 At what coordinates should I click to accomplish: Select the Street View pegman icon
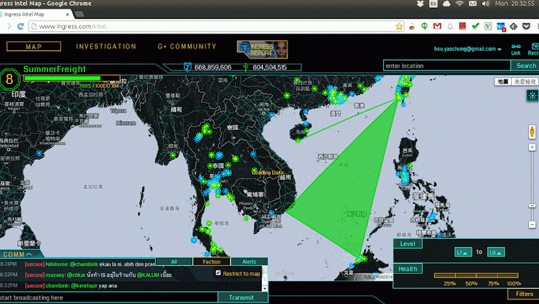532,132
